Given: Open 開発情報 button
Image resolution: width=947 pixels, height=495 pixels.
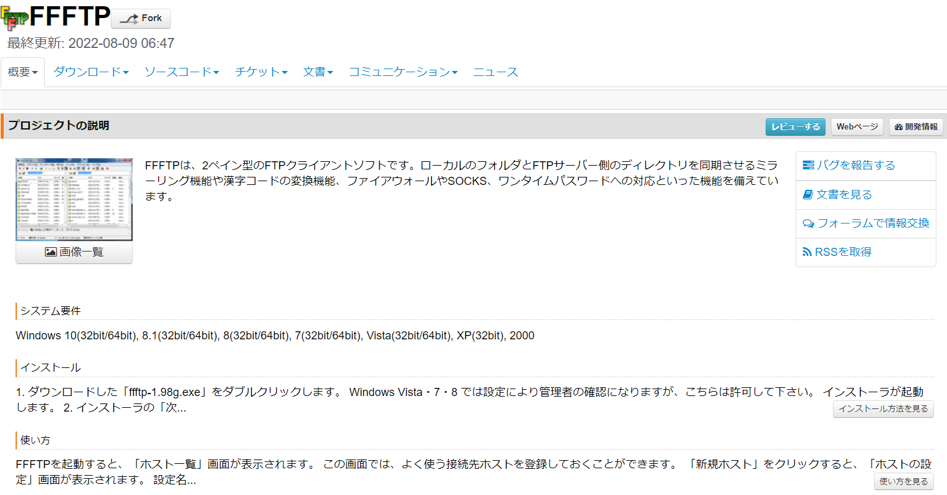Looking at the screenshot, I should click(x=916, y=126).
